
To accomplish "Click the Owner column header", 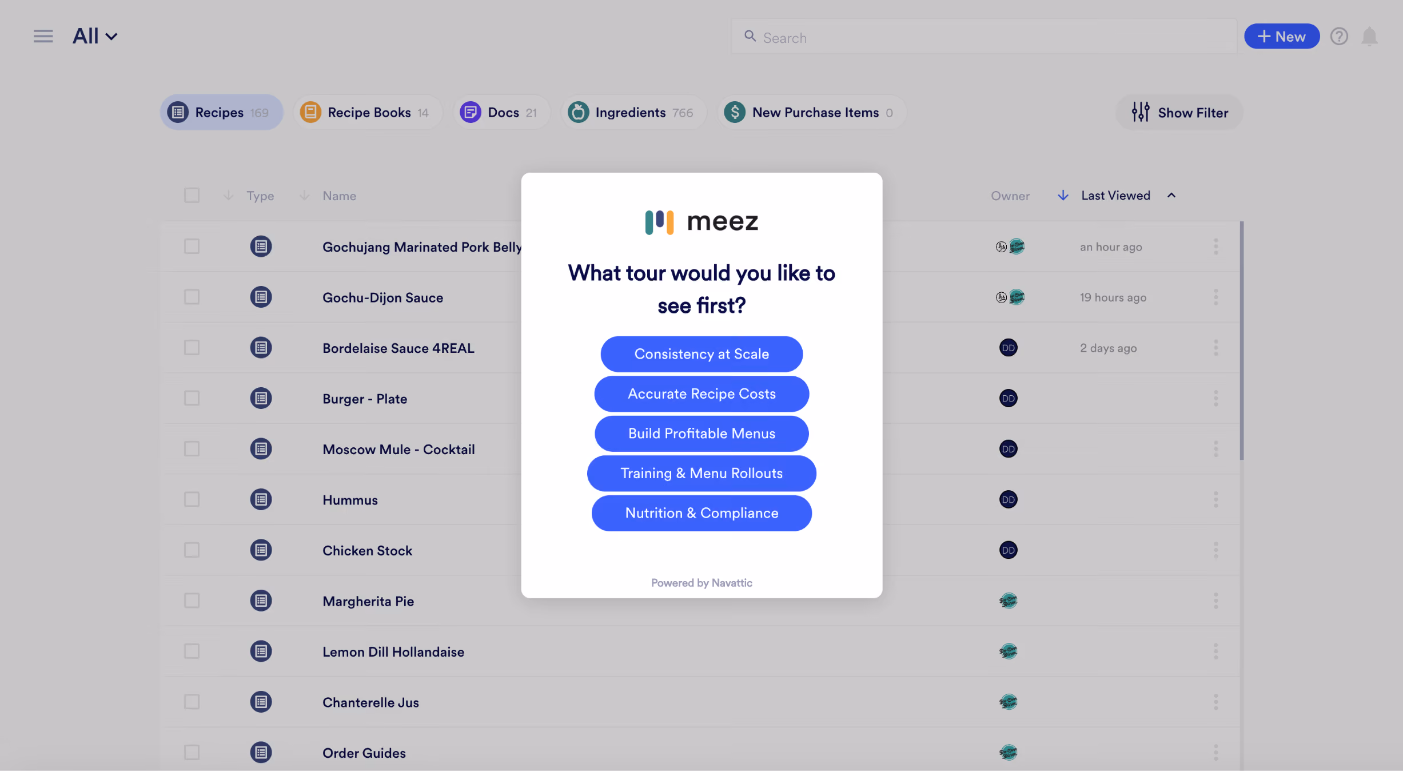I will 1010,196.
